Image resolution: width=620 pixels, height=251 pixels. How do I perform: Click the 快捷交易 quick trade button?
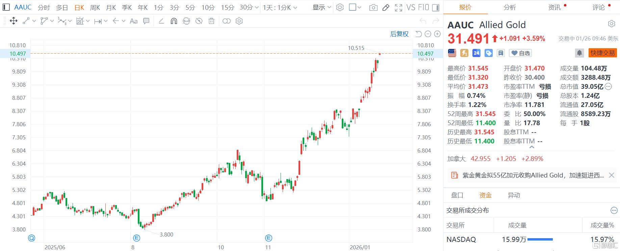602,53
